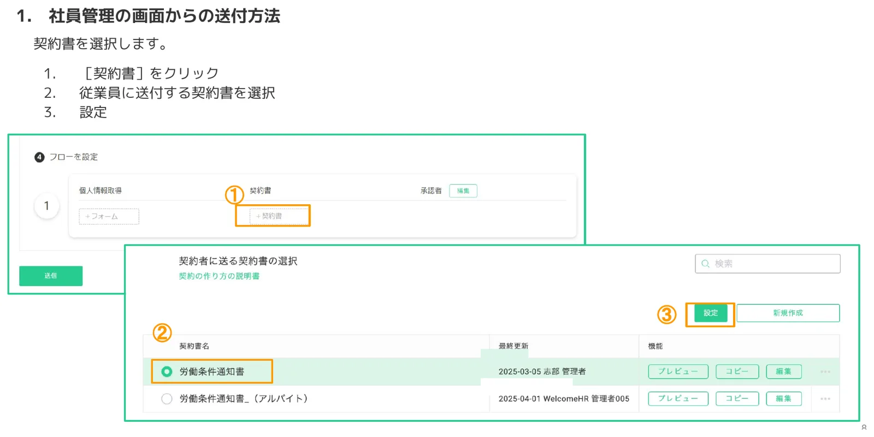Click the step 4 フローを設定 heading
This screenshot has height=437, width=874.
(x=66, y=157)
